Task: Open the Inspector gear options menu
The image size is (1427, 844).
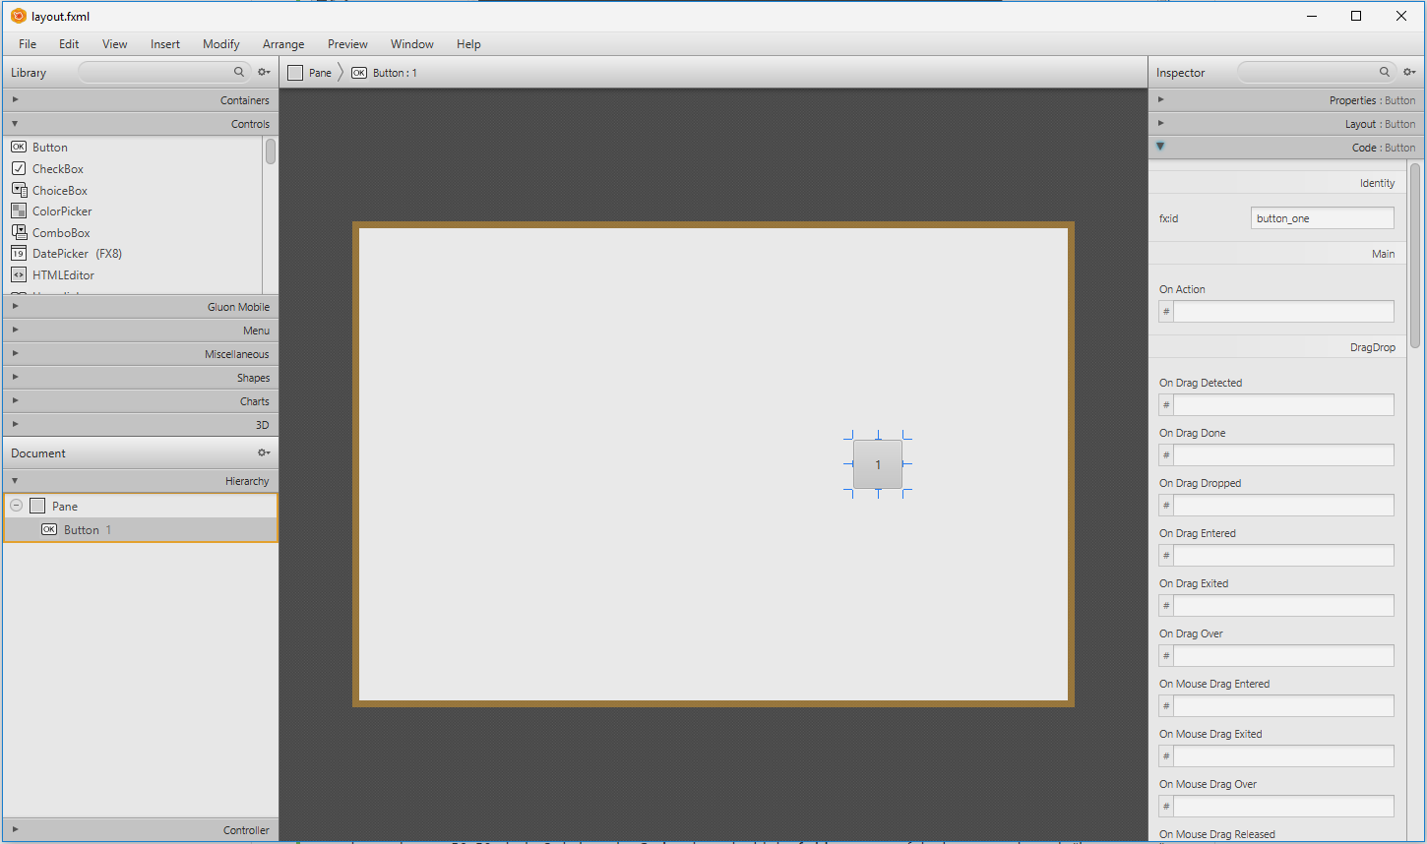Action: tap(1409, 72)
